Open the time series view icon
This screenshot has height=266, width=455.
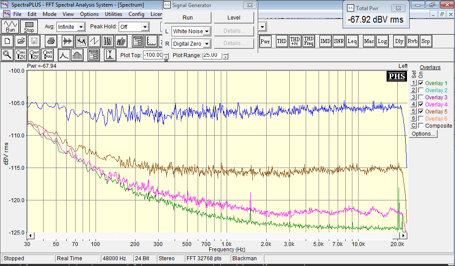tap(68, 41)
